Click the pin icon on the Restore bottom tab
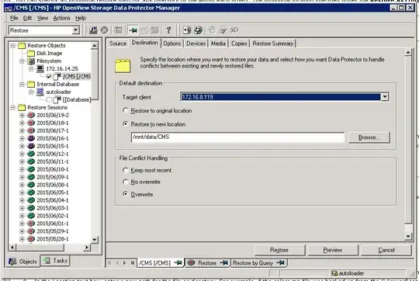This screenshot has width=419, height=281. [x=224, y=263]
